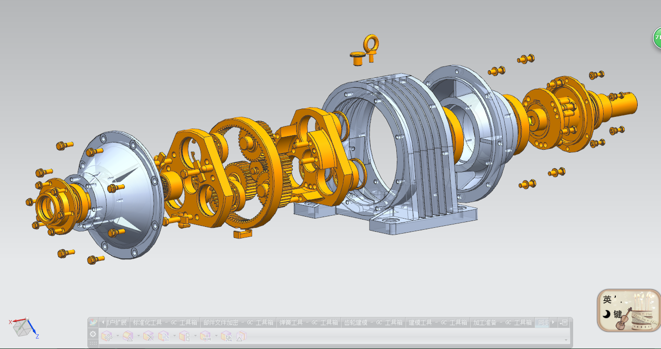The width and height of the screenshot is (661, 349).
Task: Switch to the 用户扩展 tab
Action: pyautogui.click(x=117, y=322)
